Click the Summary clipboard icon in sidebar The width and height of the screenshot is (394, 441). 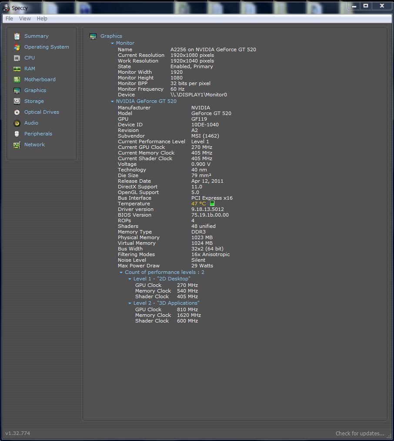tap(17, 36)
